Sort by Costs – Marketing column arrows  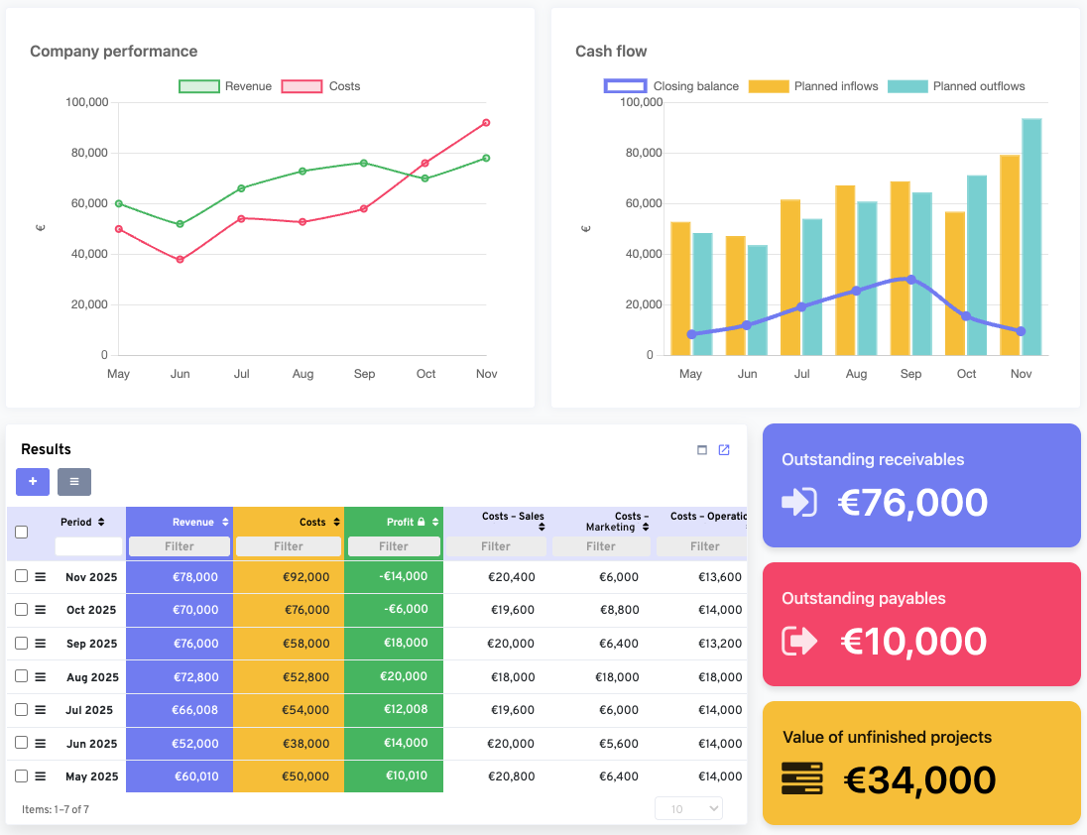[x=646, y=528]
